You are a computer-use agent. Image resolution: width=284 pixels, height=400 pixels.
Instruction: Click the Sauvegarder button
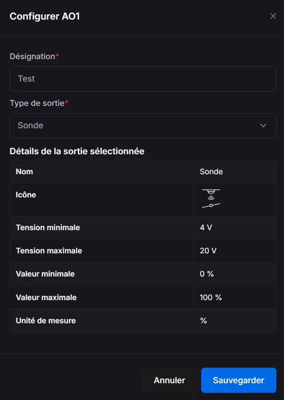(239, 380)
